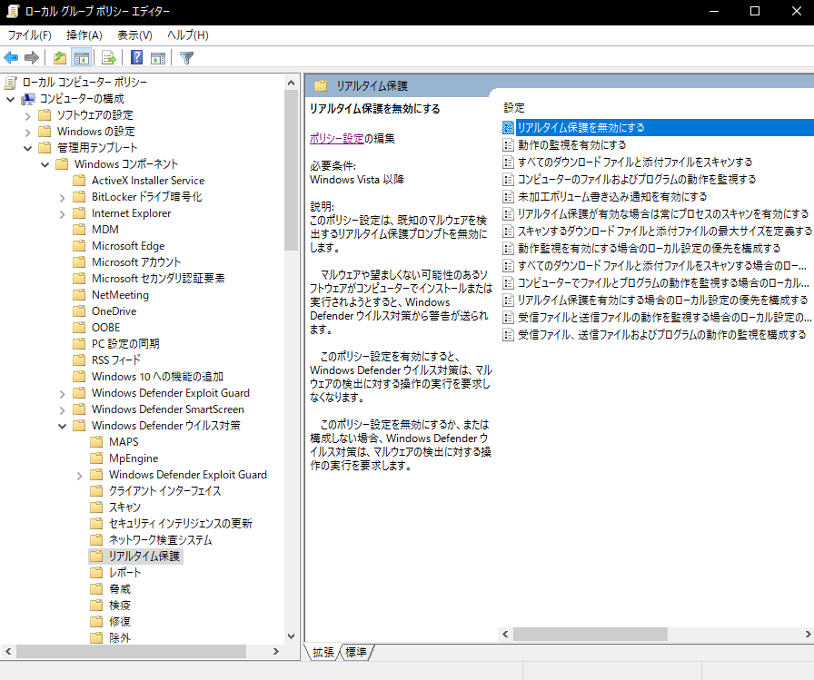The height and width of the screenshot is (680, 814).
Task: Click settings list scroll-left arrow
Action: tap(506, 634)
